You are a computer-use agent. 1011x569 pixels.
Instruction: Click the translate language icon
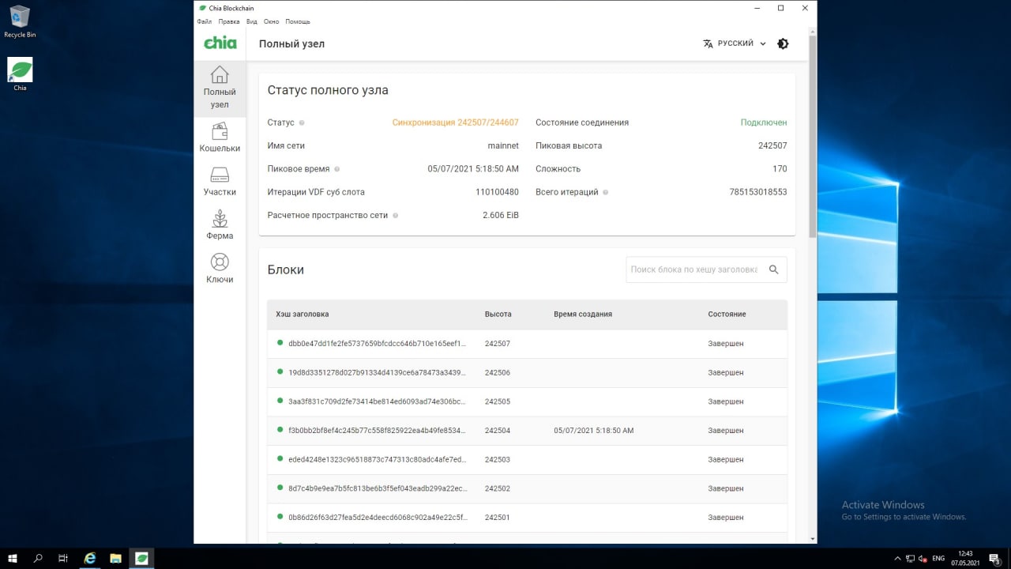[x=708, y=43]
